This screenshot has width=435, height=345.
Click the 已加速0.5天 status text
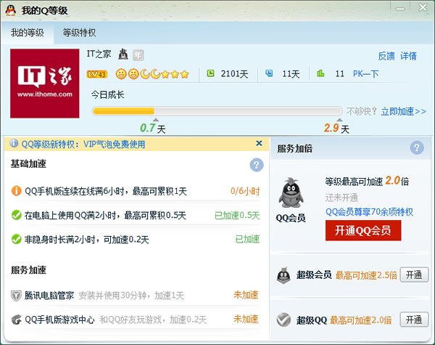[x=237, y=215]
